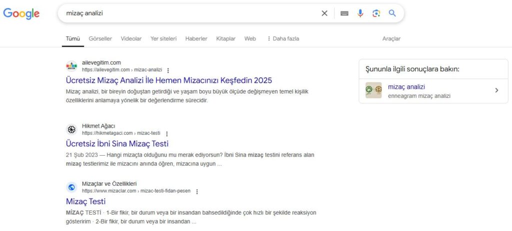Select the Tümü tab
This screenshot has height=231, width=512.
(x=73, y=38)
